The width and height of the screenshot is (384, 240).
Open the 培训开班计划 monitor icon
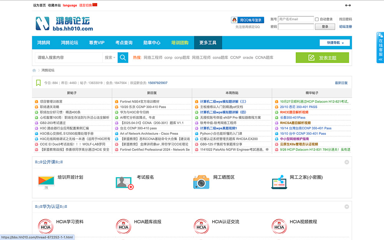[46, 182]
